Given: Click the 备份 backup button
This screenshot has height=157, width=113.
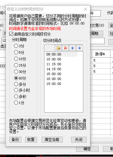Looking at the screenshot, I should [x=15, y=140].
